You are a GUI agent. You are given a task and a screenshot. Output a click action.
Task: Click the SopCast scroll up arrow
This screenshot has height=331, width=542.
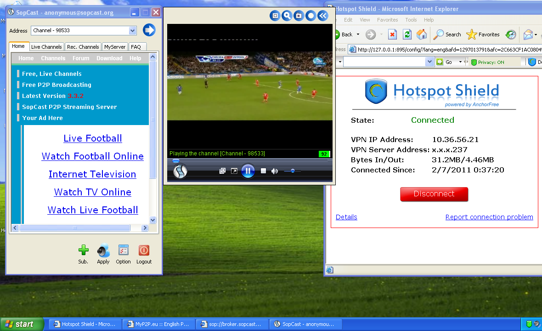[153, 57]
